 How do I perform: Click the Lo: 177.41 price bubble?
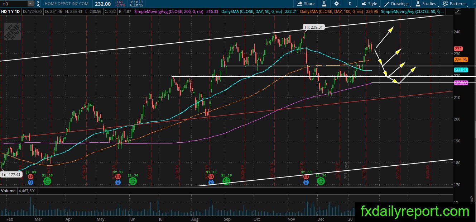[x=11, y=174]
